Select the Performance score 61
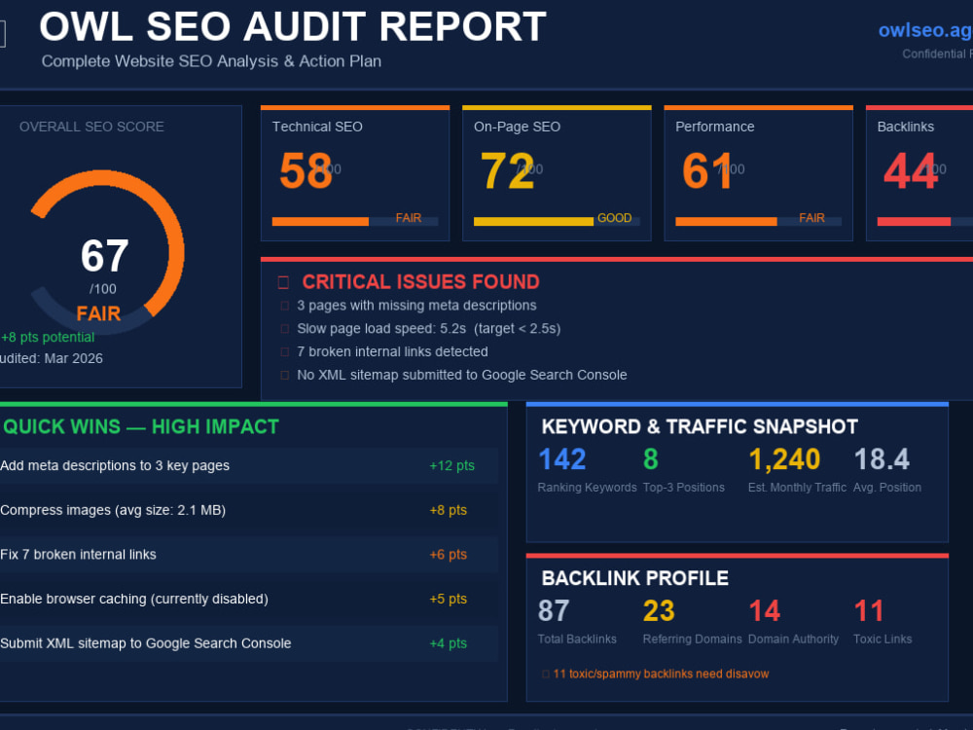973x730 pixels. click(706, 171)
